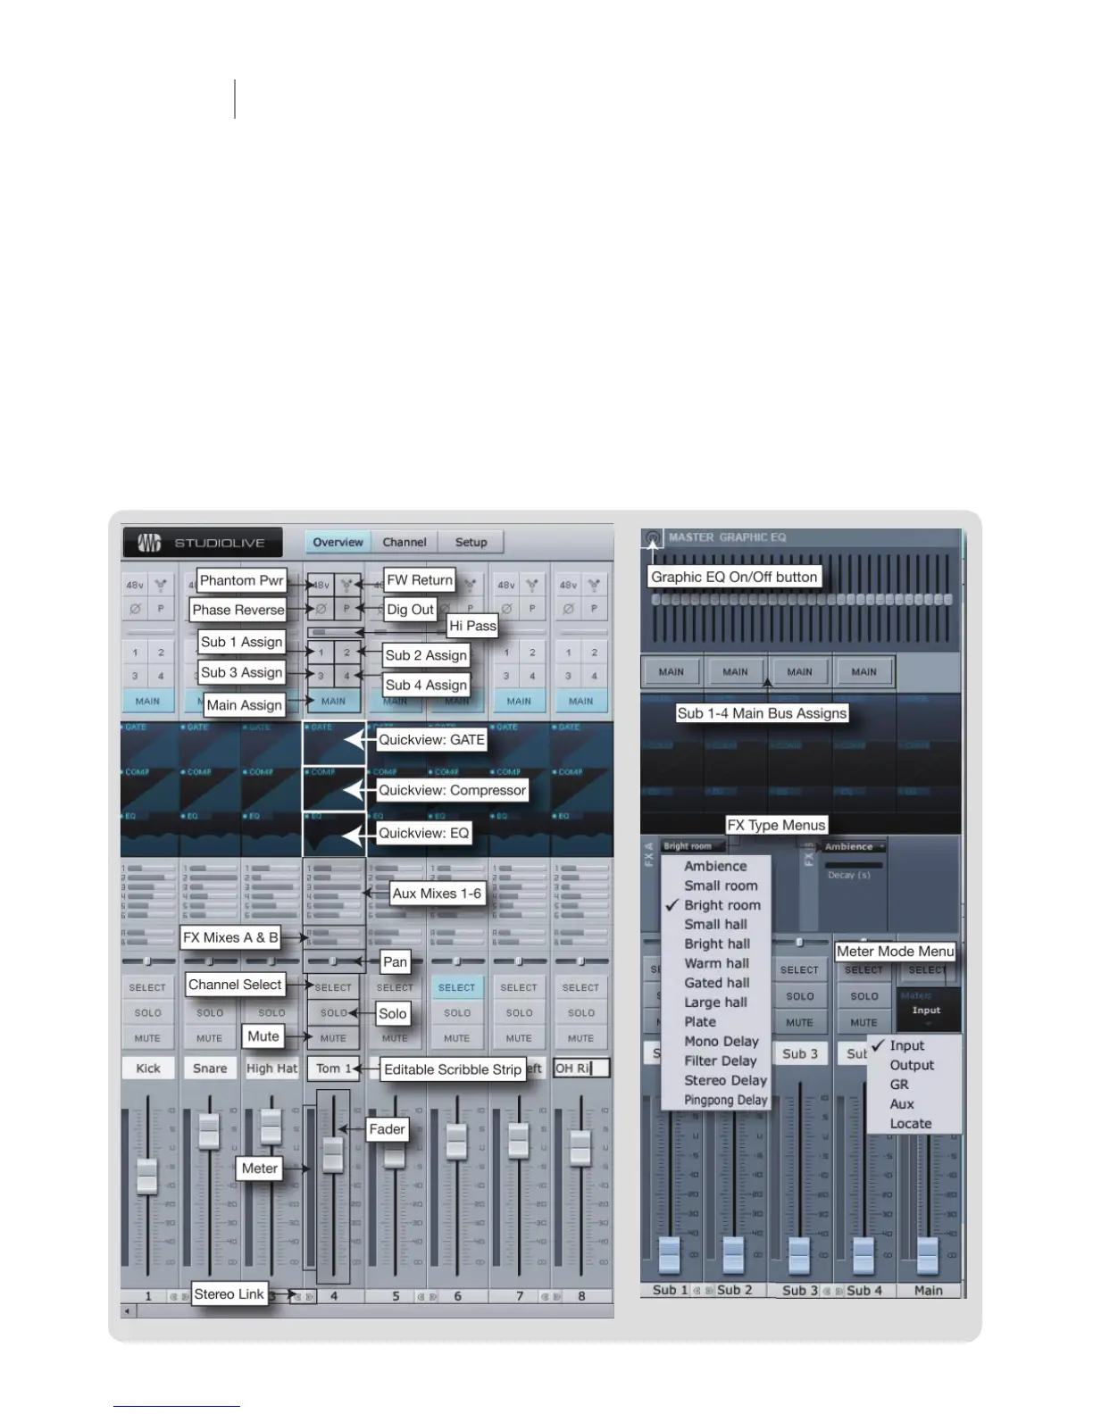Enable FireWire return icon on channel 1
Image resolution: width=1093 pixels, height=1414 pixels.
(x=161, y=586)
